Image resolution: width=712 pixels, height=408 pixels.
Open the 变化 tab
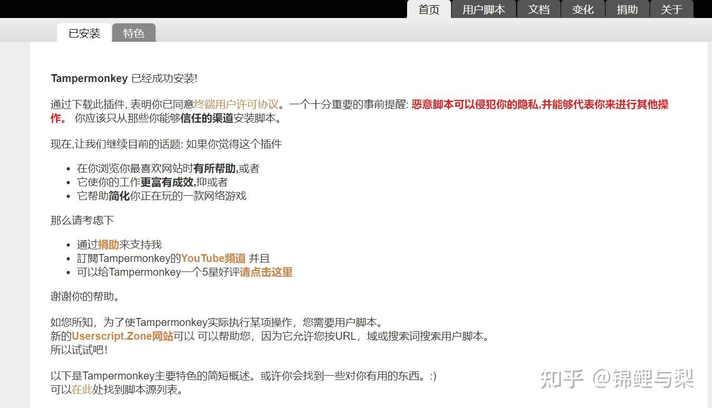pos(583,9)
